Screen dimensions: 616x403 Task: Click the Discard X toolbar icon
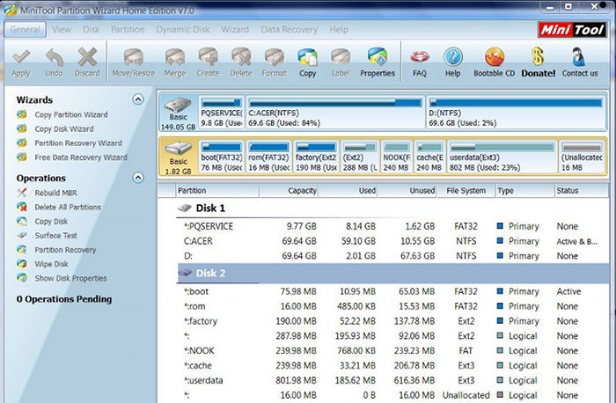(x=87, y=57)
